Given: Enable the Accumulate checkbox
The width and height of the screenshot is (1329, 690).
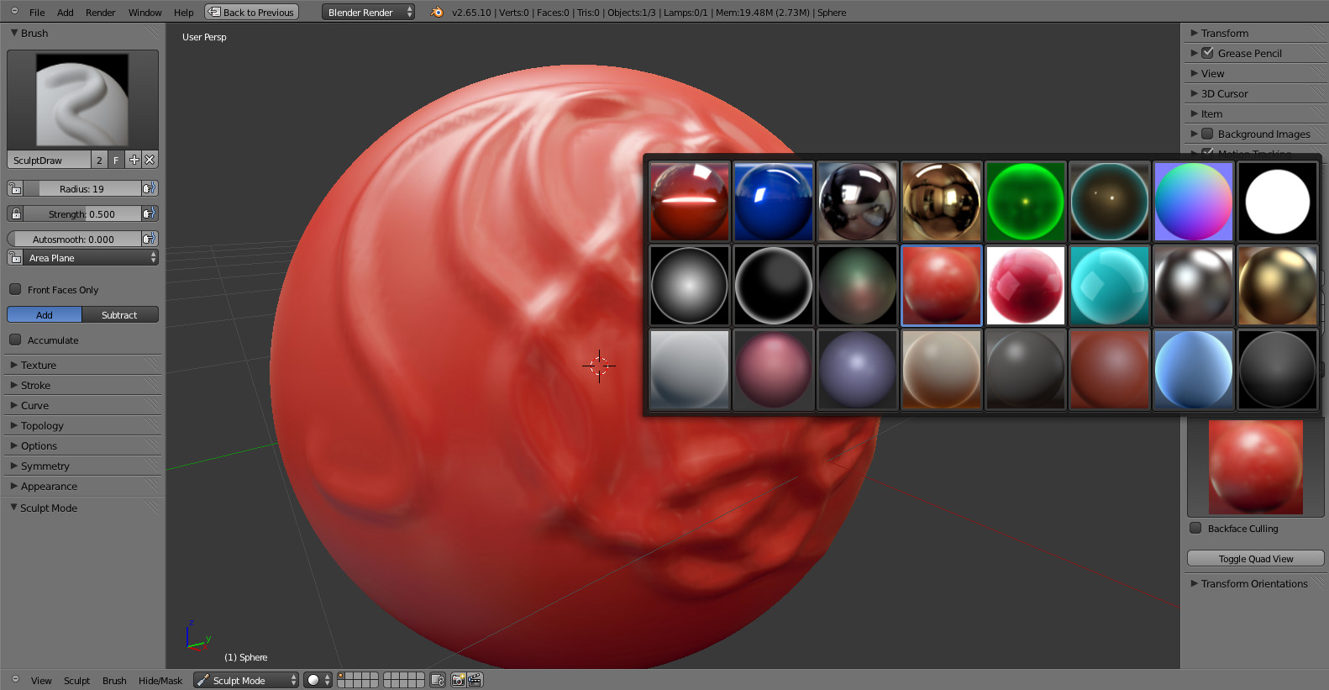Looking at the screenshot, I should pos(15,340).
